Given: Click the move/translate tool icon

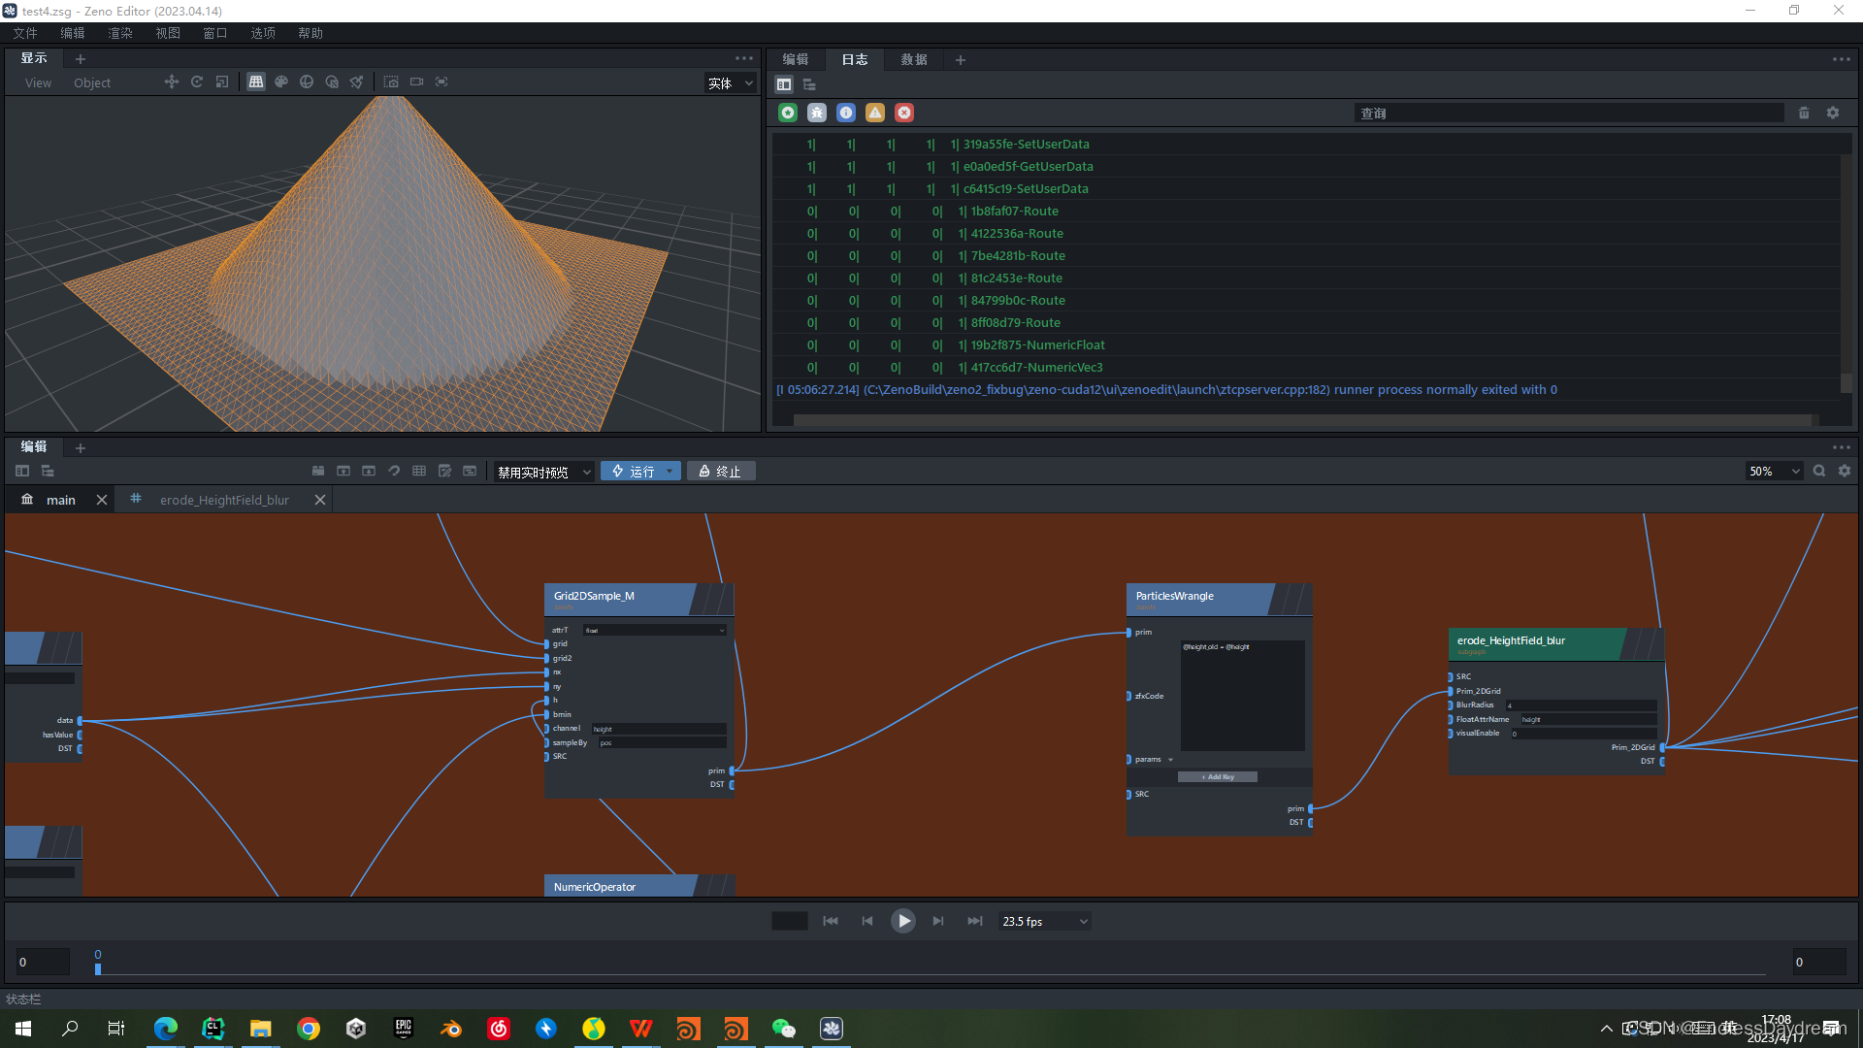Looking at the screenshot, I should (x=172, y=82).
